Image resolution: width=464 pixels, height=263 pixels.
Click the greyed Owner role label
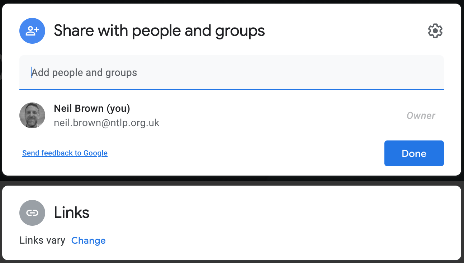(421, 115)
